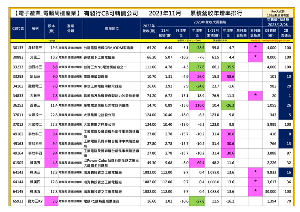Click 研華旗下工業電腦廠 description

(99, 57)
